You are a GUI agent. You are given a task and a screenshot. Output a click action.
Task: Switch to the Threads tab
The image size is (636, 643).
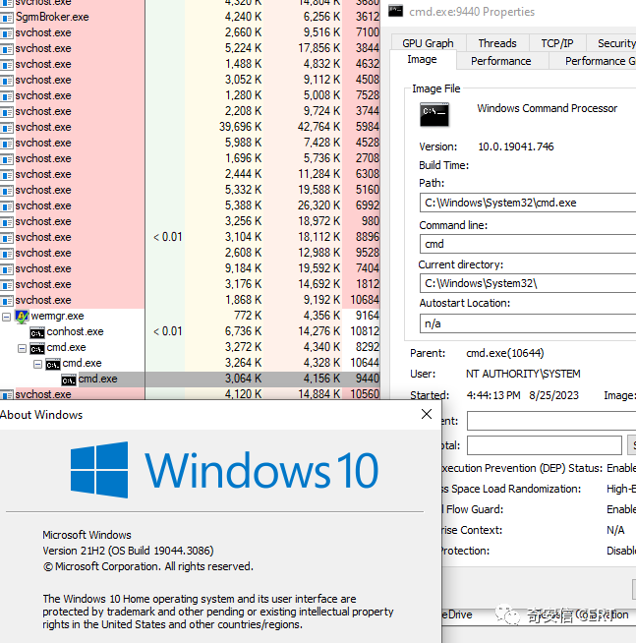pyautogui.click(x=497, y=43)
